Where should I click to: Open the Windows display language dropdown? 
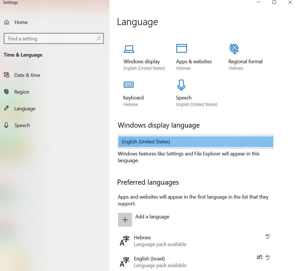pos(195,142)
